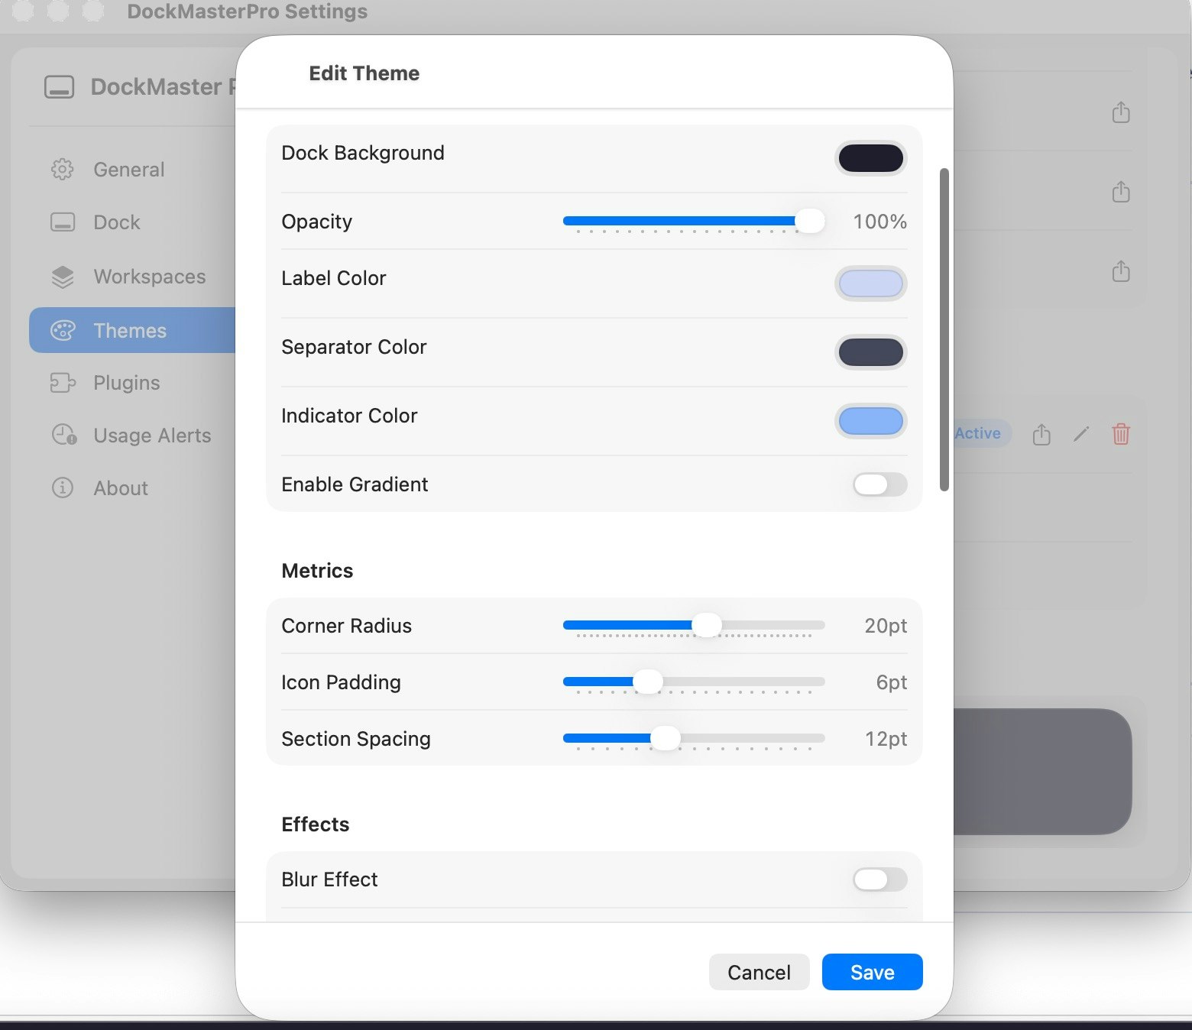Click the About info icon
The image size is (1192, 1030).
pos(63,488)
